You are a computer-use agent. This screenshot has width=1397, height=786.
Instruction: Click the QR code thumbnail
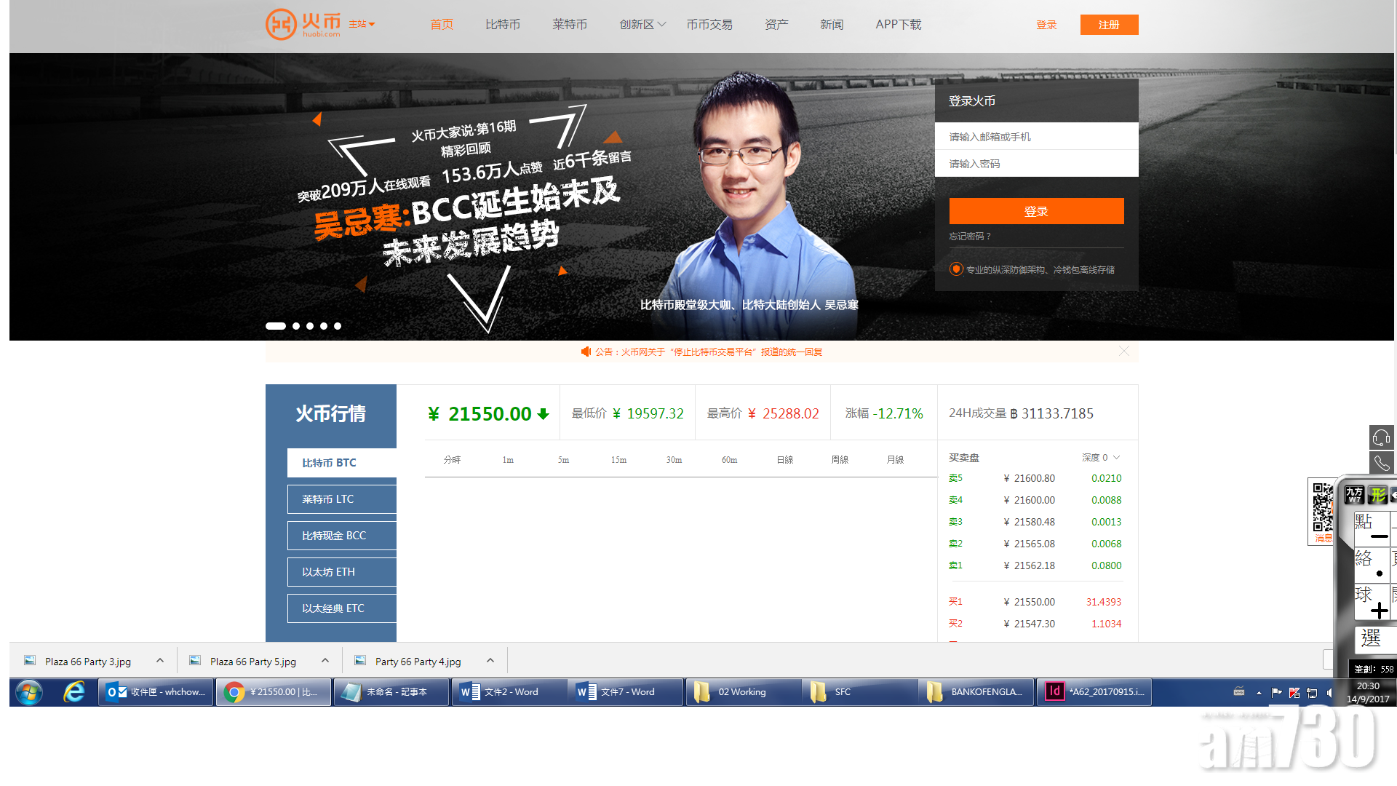1322,507
